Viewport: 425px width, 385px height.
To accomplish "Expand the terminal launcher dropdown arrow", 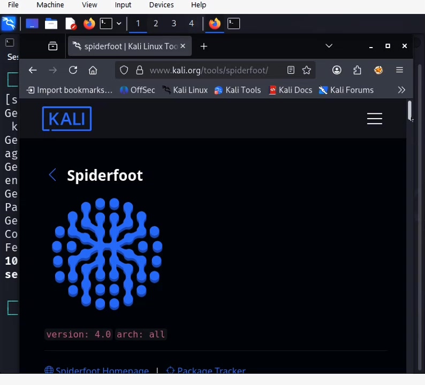I will pos(119,24).
